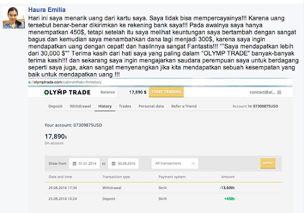Go to Refer a friend tab
The image size is (304, 213).
click(184, 106)
